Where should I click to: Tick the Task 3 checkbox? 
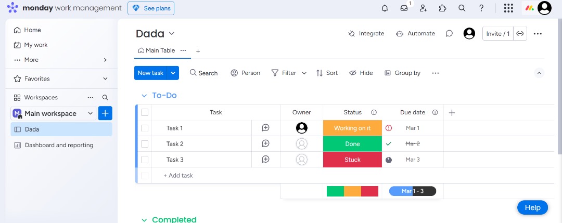point(145,160)
